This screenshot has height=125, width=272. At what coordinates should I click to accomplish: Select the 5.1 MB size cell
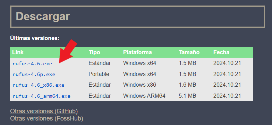point(187,96)
